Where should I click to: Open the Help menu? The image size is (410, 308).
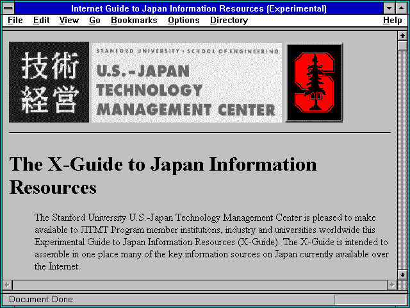point(392,20)
